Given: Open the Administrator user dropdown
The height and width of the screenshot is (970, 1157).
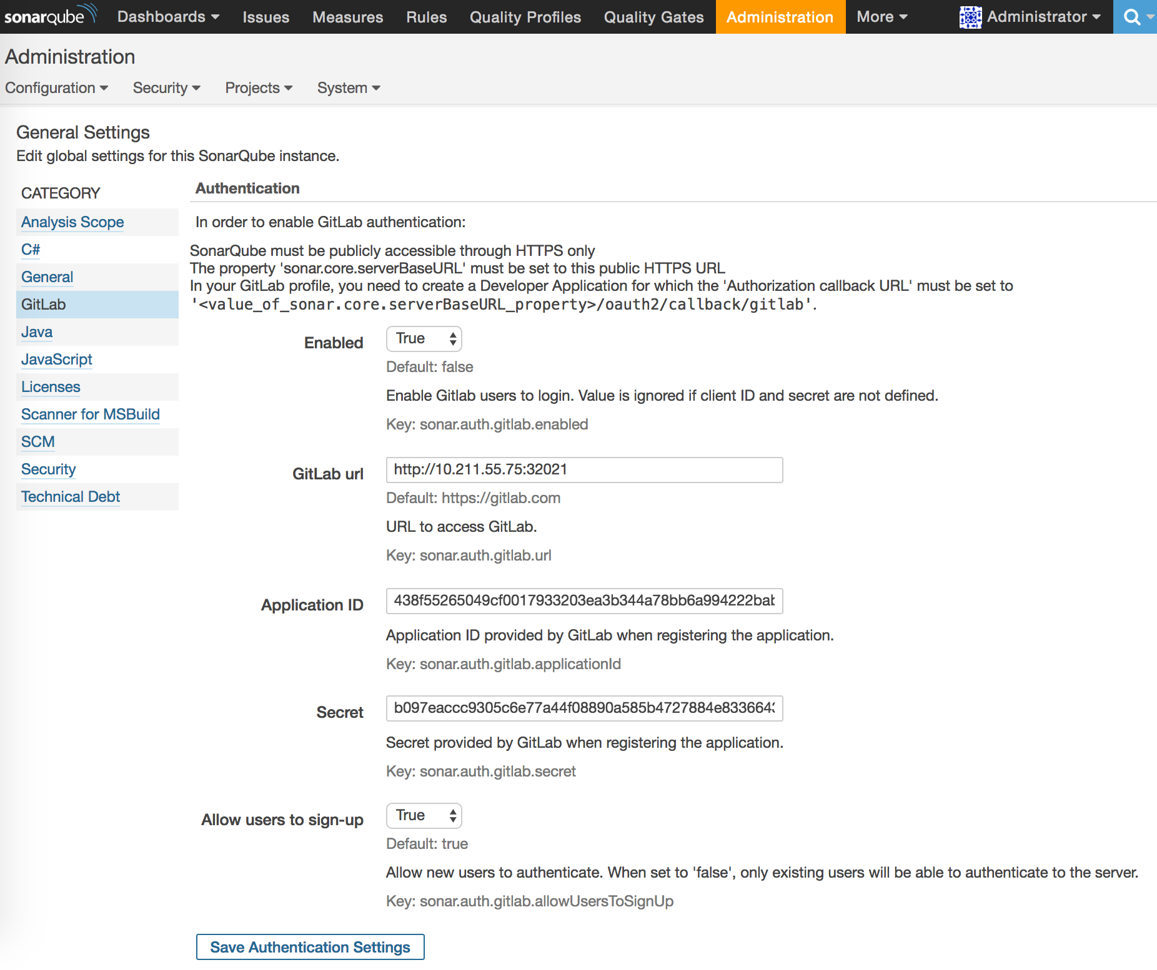Looking at the screenshot, I should [x=1043, y=17].
